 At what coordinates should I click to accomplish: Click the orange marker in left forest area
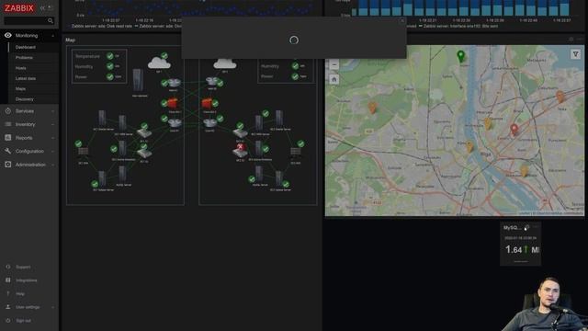coord(372,108)
